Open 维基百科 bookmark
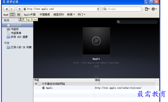The width and height of the screenshot is (168, 102). tap(58, 14)
